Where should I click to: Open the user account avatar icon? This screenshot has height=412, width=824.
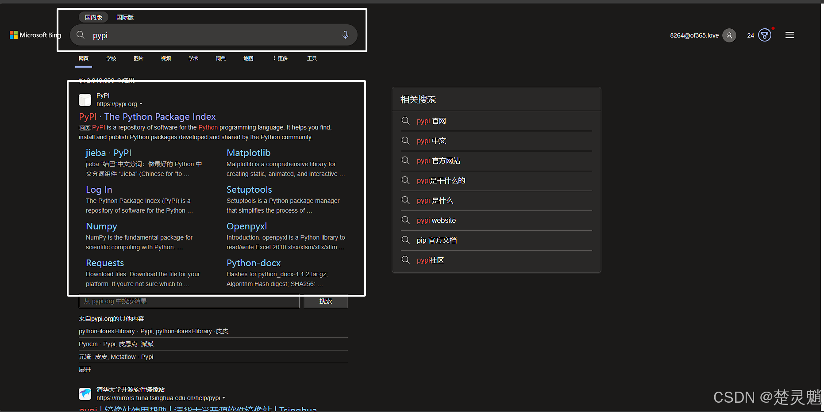click(729, 35)
